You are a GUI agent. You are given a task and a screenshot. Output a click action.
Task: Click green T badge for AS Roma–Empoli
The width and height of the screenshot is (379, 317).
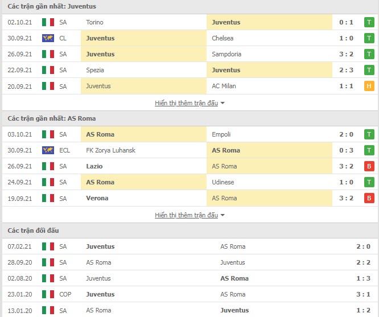point(368,134)
